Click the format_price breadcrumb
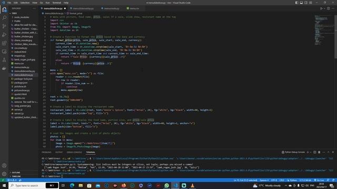The image size is (337, 189). coord(74,13)
